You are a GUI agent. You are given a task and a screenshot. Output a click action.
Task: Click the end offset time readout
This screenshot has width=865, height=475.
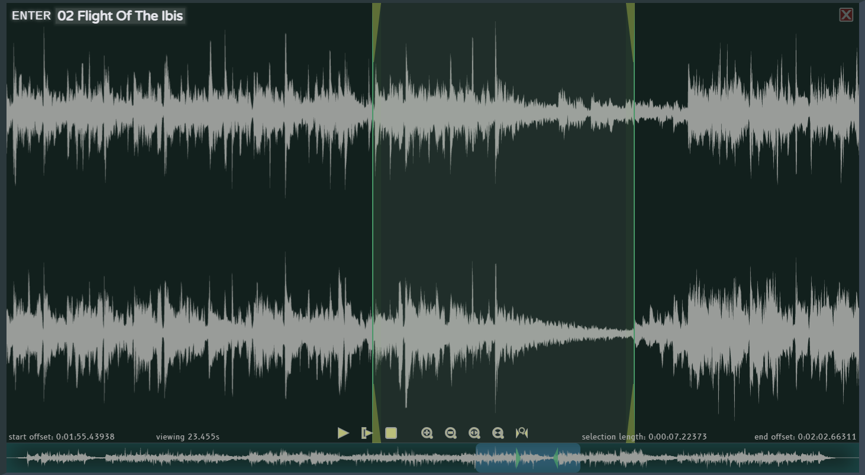point(805,437)
